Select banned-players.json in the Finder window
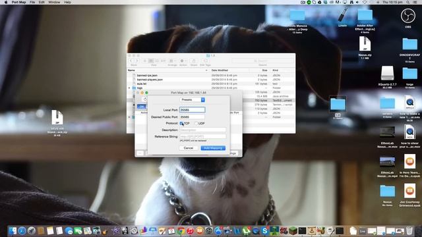The height and width of the screenshot is (237, 422). pos(150,80)
